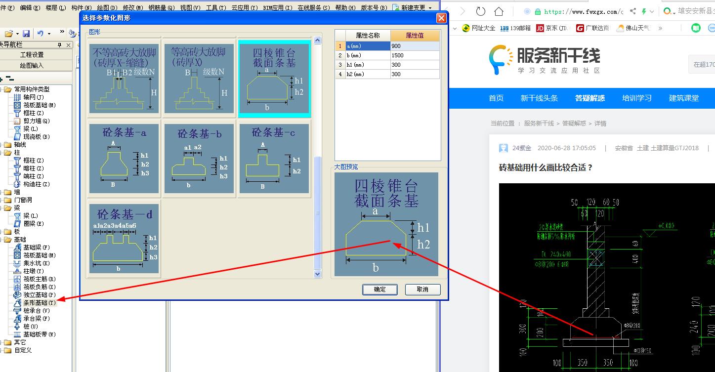Close the 导航栏 navigation panel
The height and width of the screenshot is (372, 715).
point(68,45)
